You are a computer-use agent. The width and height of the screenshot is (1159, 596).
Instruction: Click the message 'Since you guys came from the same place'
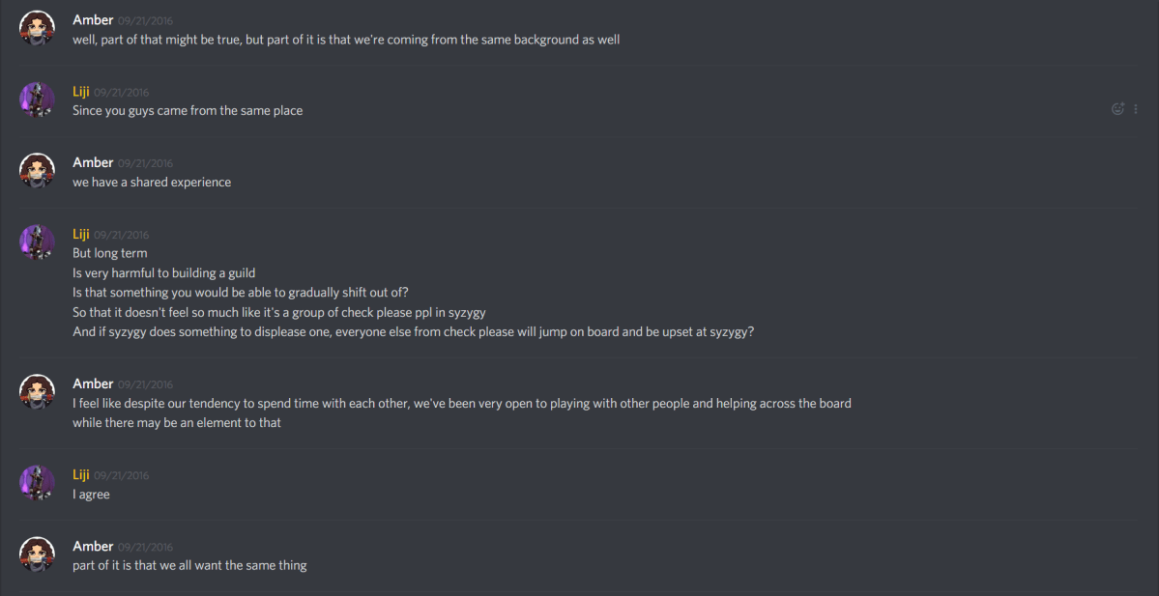click(x=187, y=109)
